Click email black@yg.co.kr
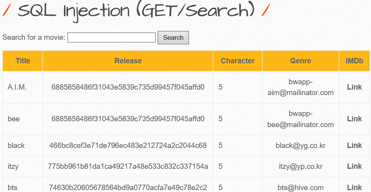The image size is (371, 192). click(x=301, y=146)
